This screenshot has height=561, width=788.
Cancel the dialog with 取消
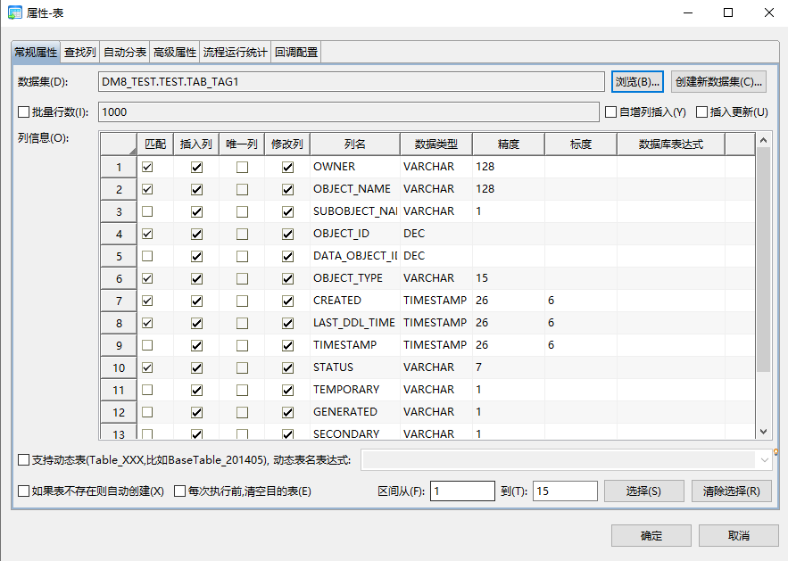point(739,536)
